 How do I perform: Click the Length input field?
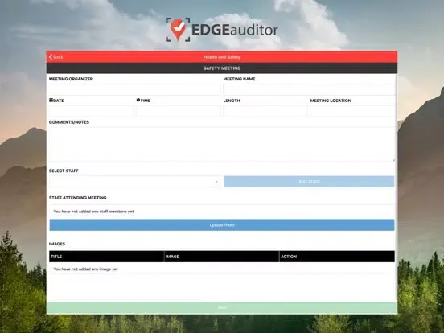[265, 111]
